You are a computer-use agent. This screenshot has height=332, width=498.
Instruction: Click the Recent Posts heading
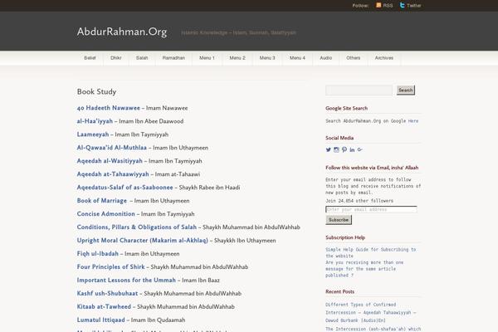tap(339, 291)
